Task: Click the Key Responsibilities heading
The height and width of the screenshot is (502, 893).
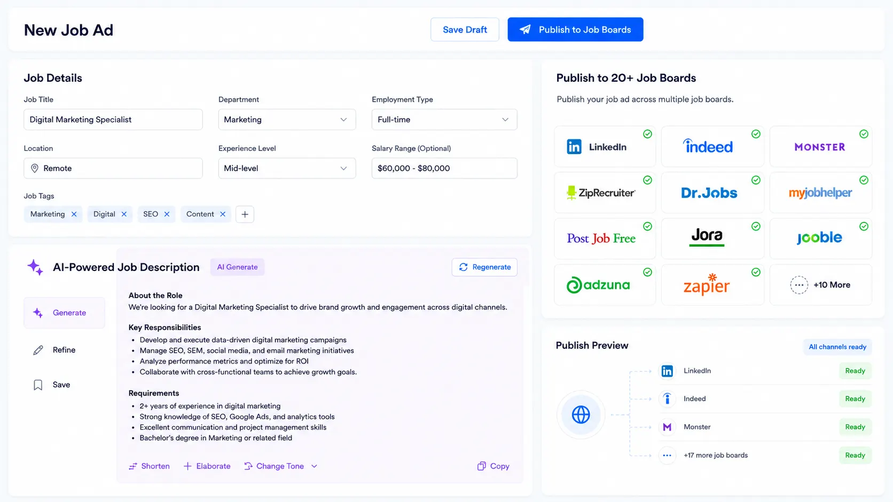Action: point(164,328)
